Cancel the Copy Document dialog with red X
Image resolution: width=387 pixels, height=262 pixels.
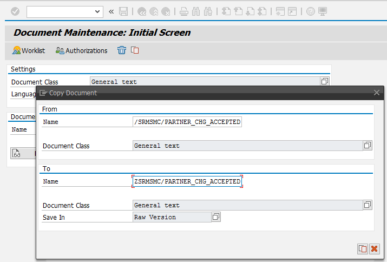[374, 248]
